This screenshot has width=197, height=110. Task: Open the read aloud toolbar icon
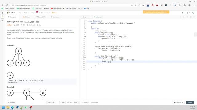pyautogui.click(x=139, y=5)
